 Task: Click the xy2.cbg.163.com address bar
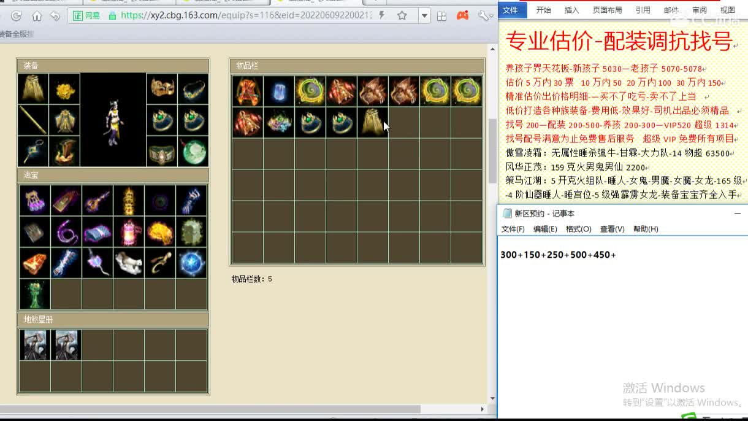pos(245,15)
